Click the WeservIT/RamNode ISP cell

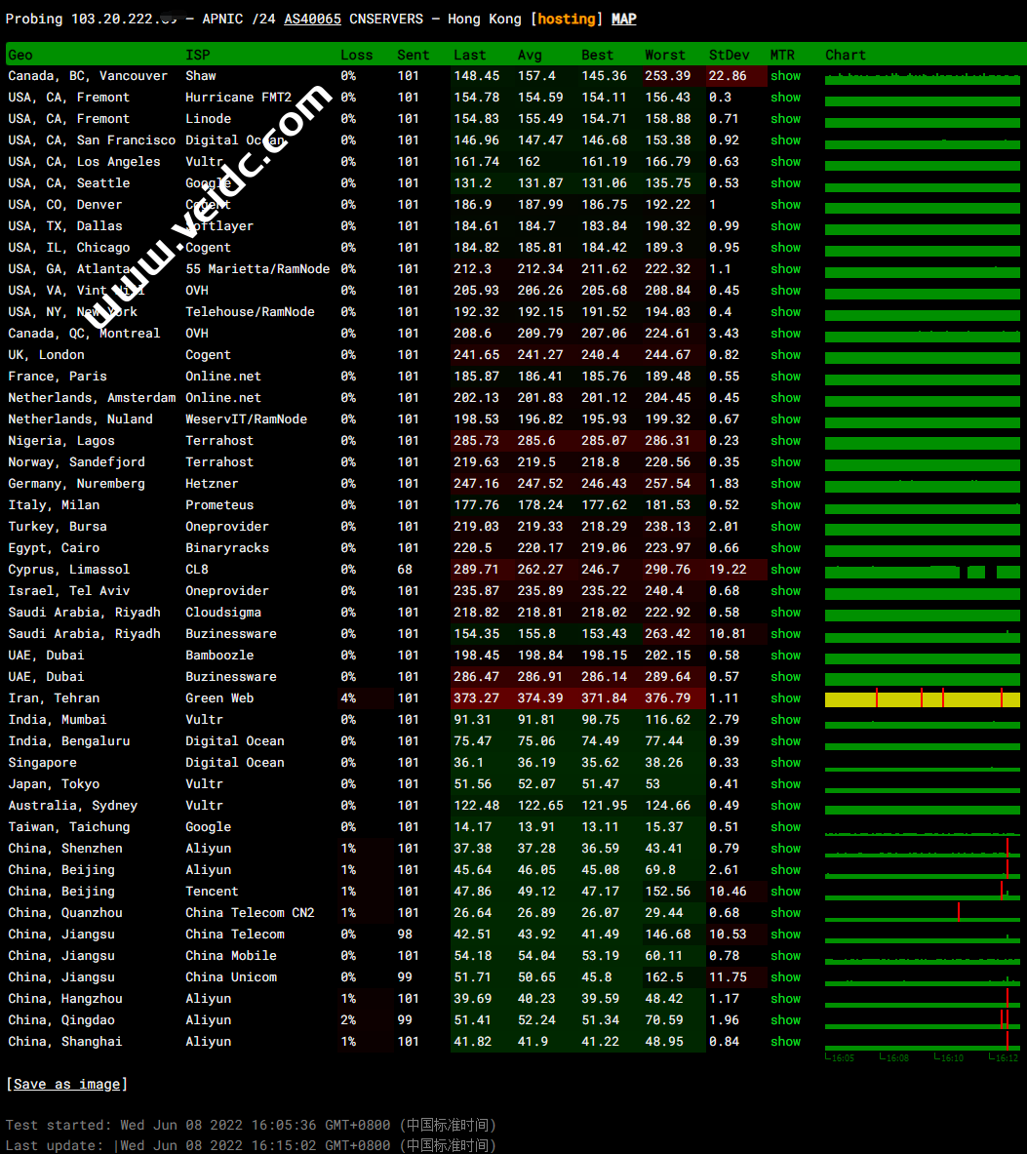(247, 419)
